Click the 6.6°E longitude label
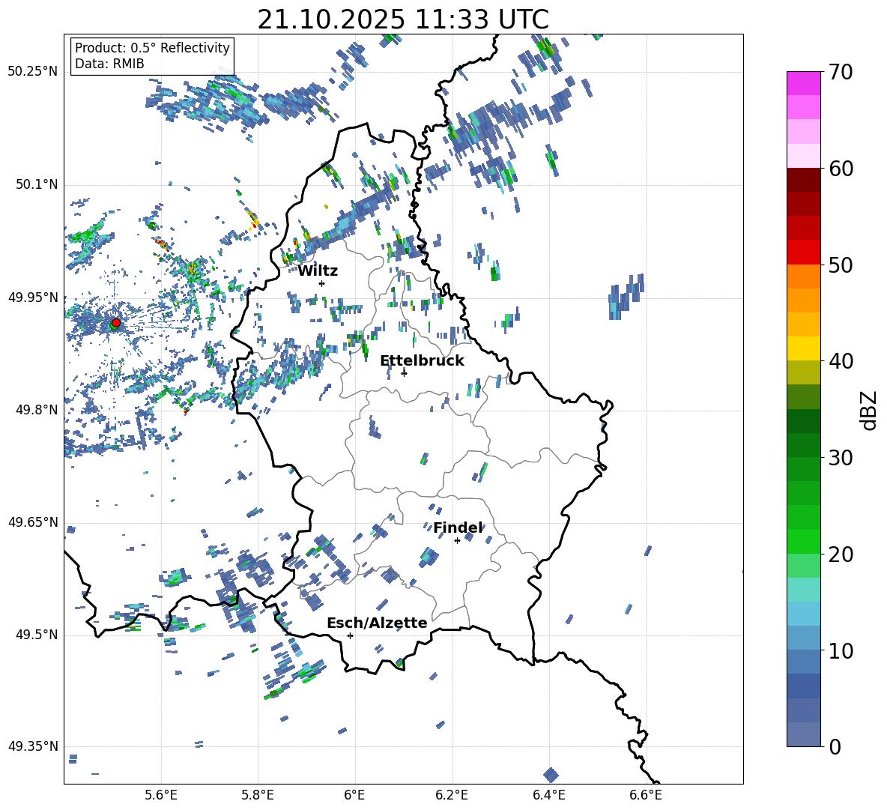Image resolution: width=887 pixels, height=810 pixels. pos(646,795)
